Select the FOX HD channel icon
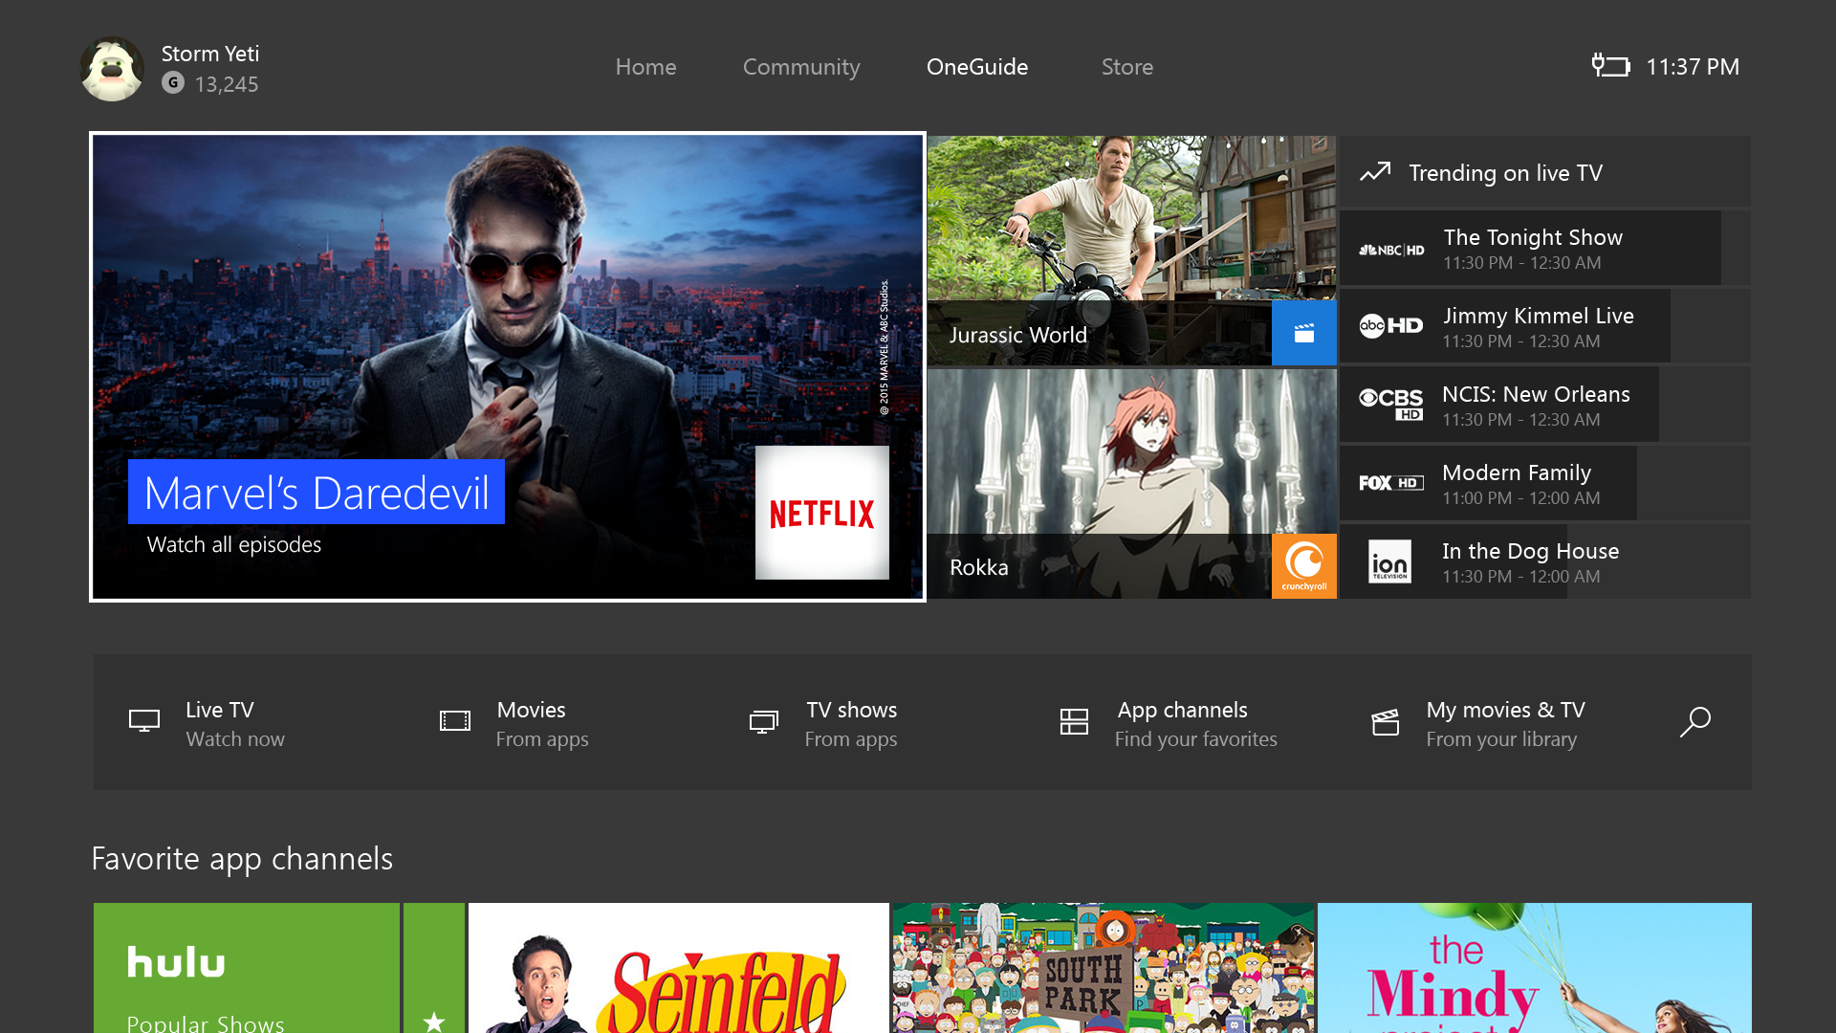Image resolution: width=1836 pixels, height=1033 pixels. [1389, 482]
